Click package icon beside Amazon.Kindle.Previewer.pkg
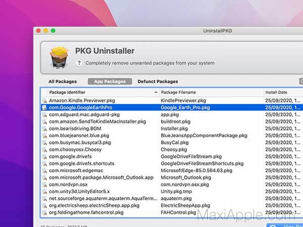This screenshot has width=303, height=227. tap(44, 100)
